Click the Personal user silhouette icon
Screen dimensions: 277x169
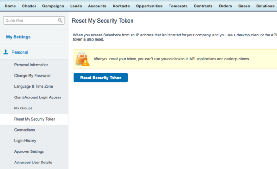[x=6, y=52]
